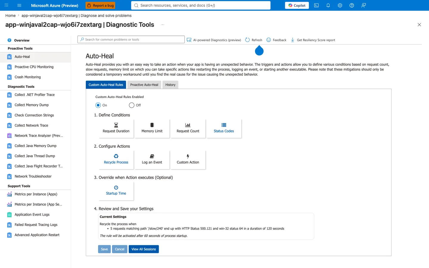
Task: Select the Off radio button
Action: pos(132,105)
